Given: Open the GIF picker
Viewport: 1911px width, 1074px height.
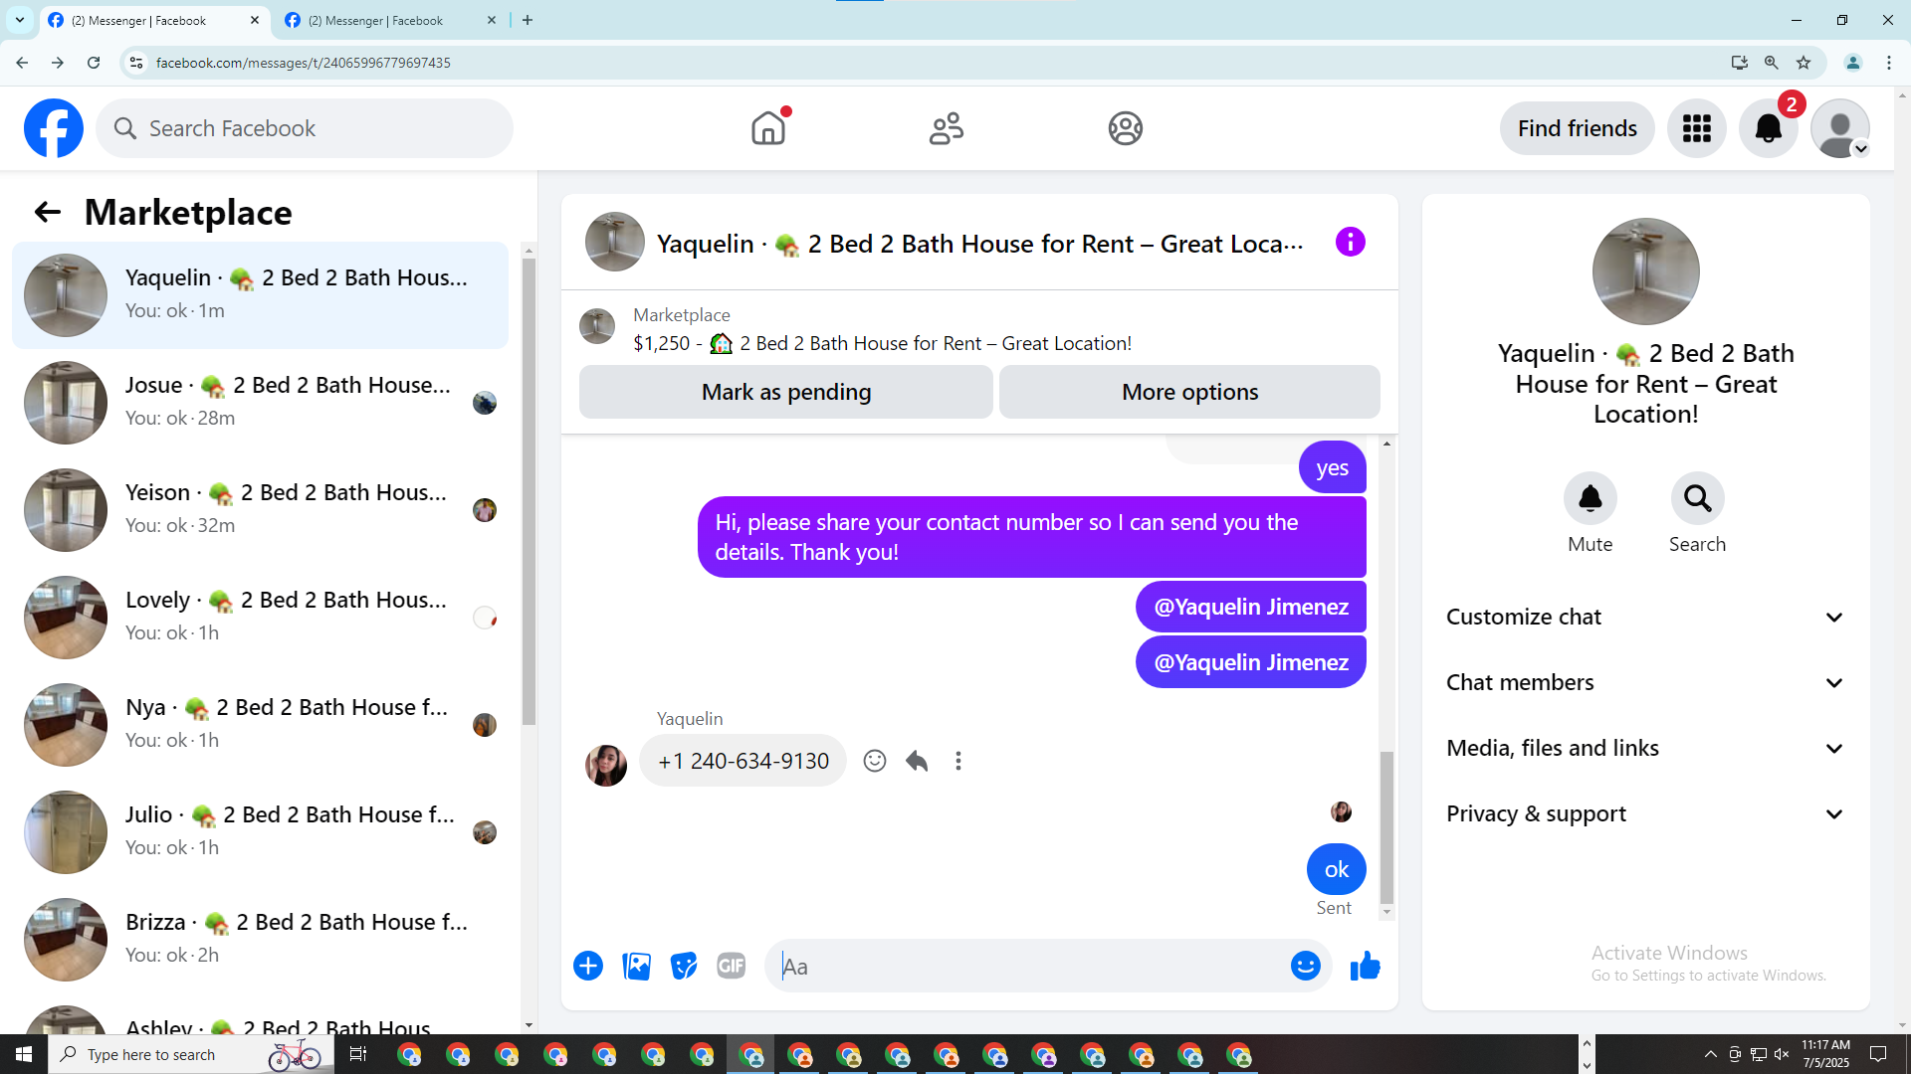Looking at the screenshot, I should [731, 966].
